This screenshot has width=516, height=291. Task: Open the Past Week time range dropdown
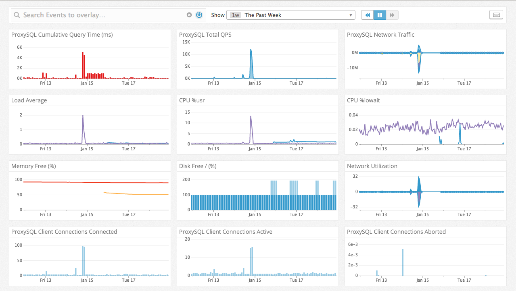291,15
